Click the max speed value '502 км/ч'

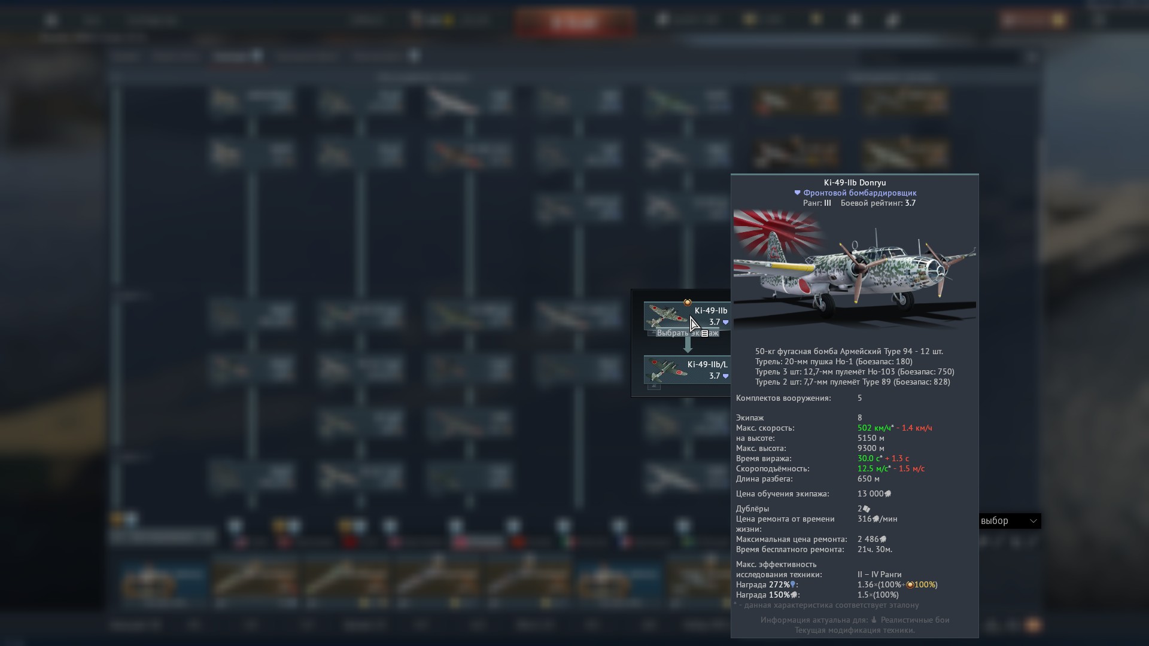pos(874,428)
